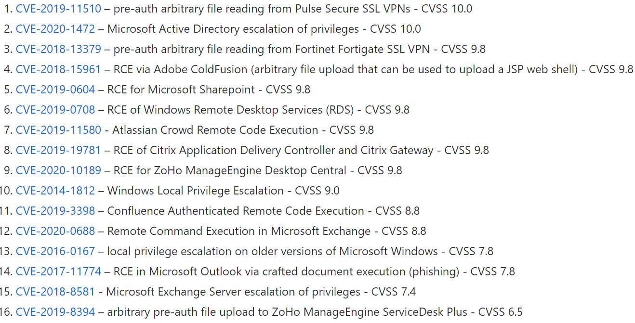Select the CVE-2020-10189 link
The height and width of the screenshot is (323, 635).
tap(58, 170)
